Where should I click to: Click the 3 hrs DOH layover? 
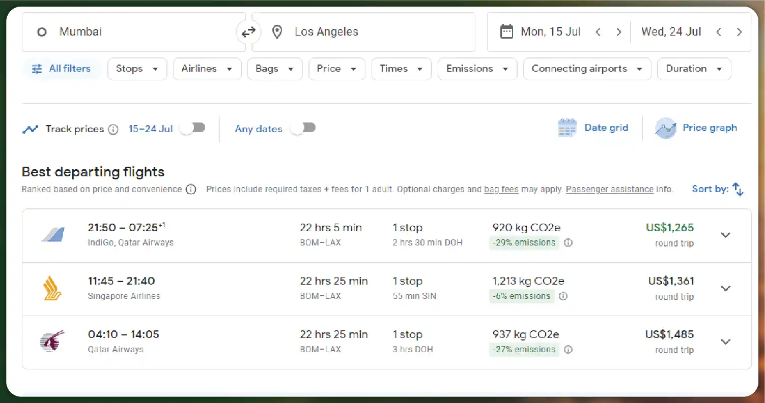[x=413, y=350]
